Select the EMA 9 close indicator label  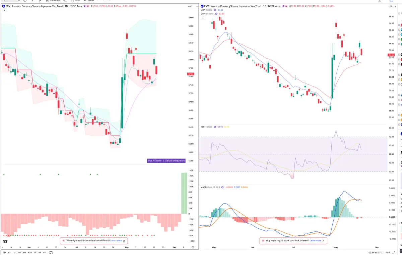(x=207, y=10)
